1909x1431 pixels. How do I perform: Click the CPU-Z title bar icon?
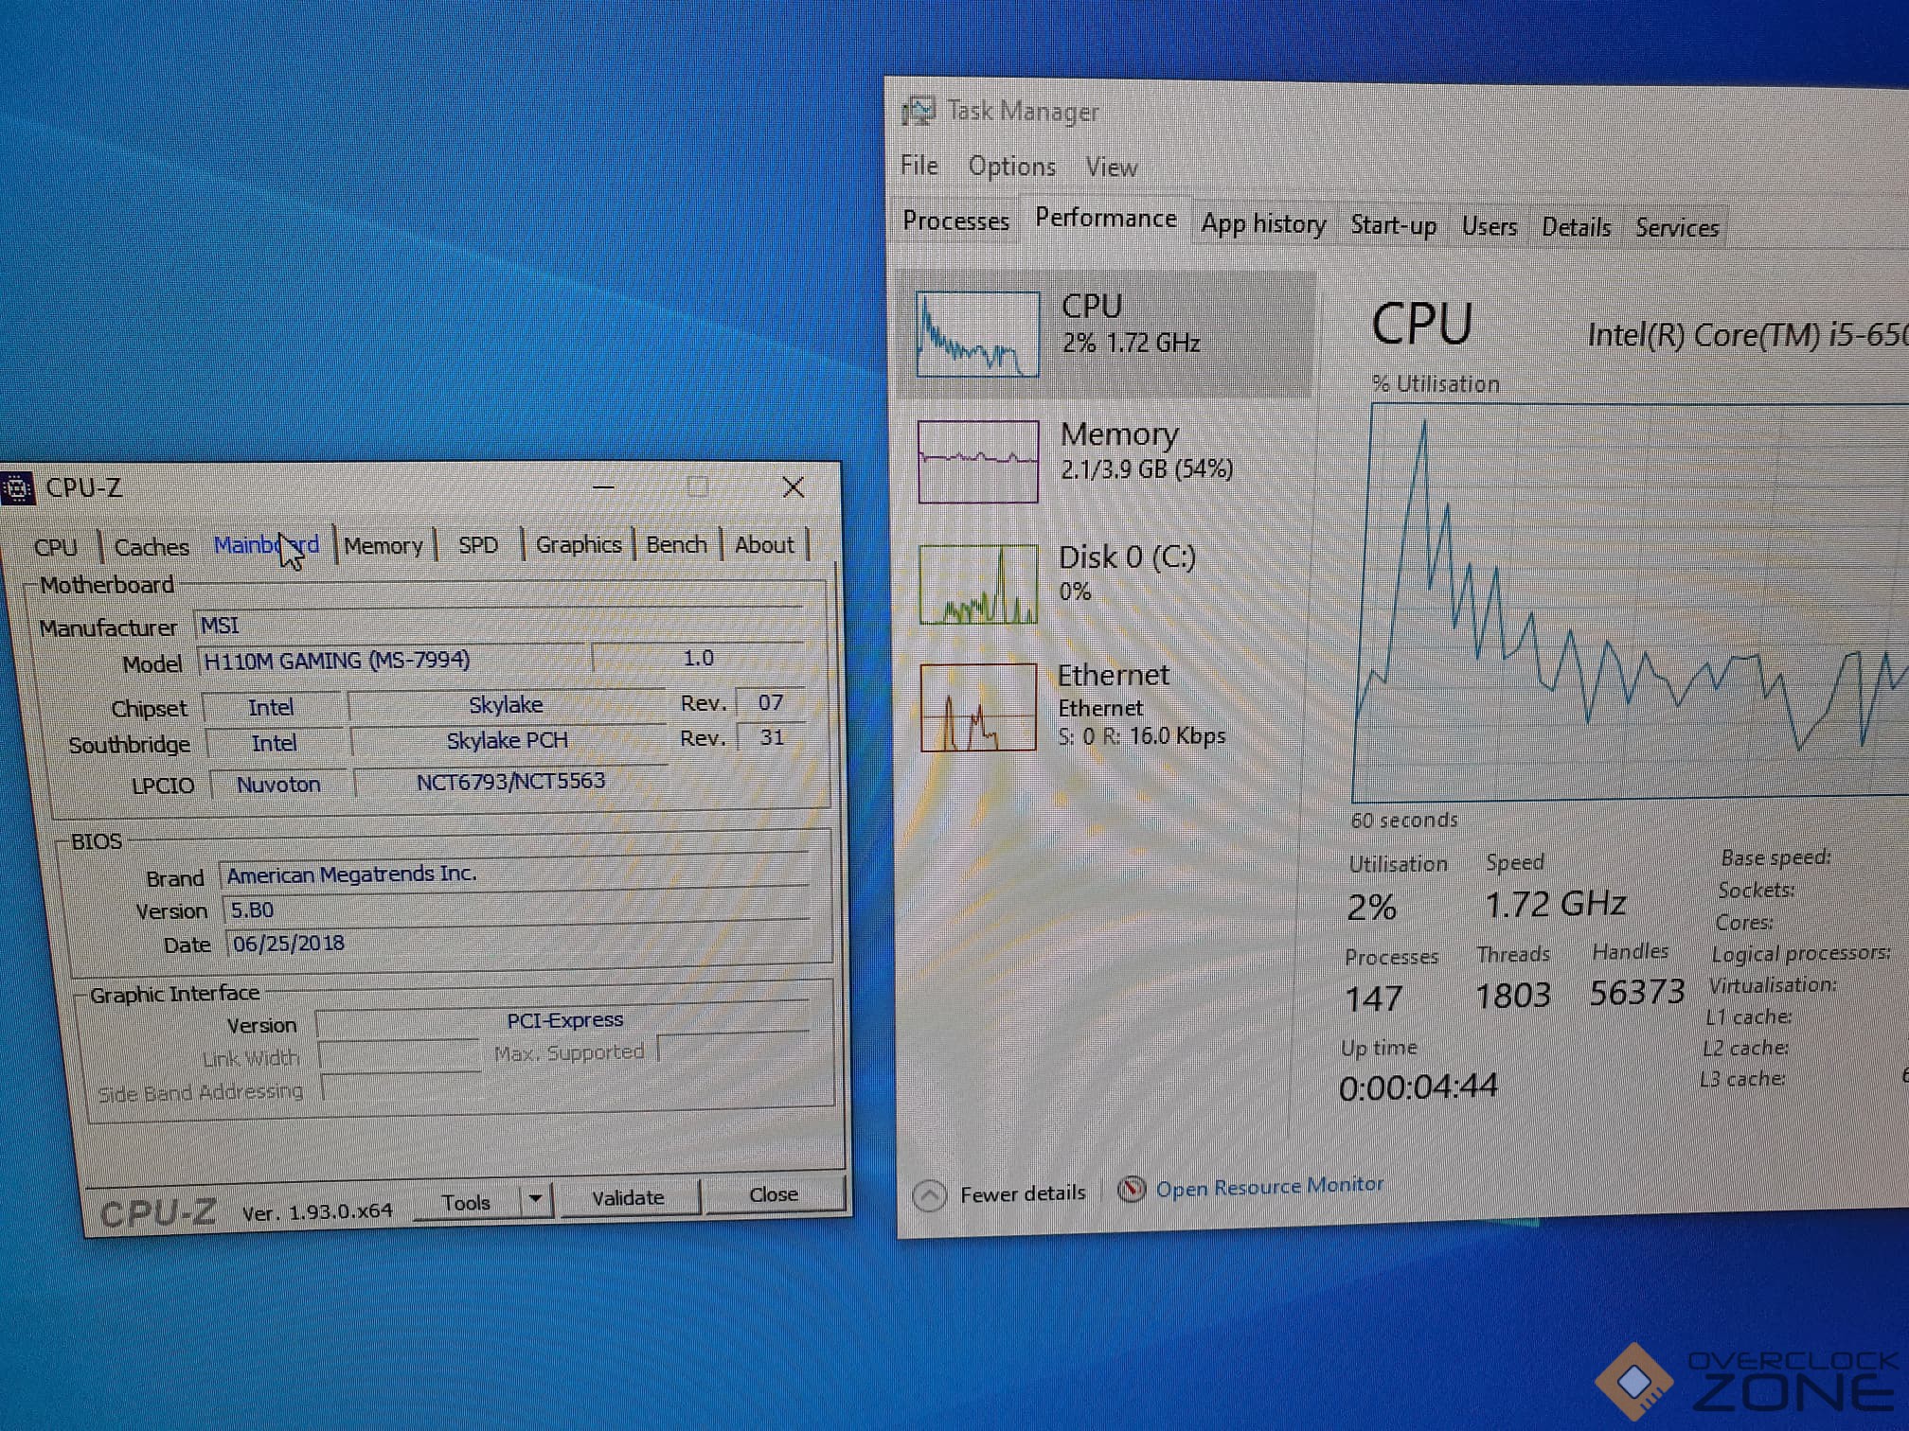pos(18,487)
